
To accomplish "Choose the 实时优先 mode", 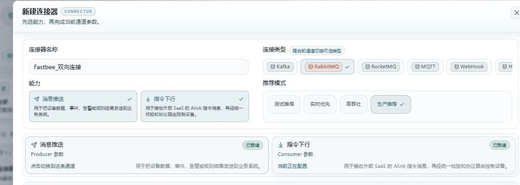I will click(320, 104).
